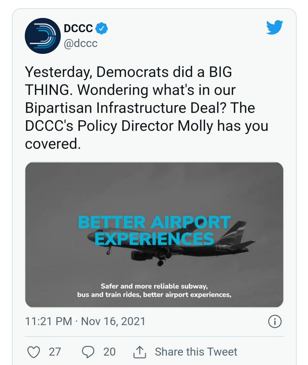
Task: Click the like count of 27
Action: tap(55, 352)
